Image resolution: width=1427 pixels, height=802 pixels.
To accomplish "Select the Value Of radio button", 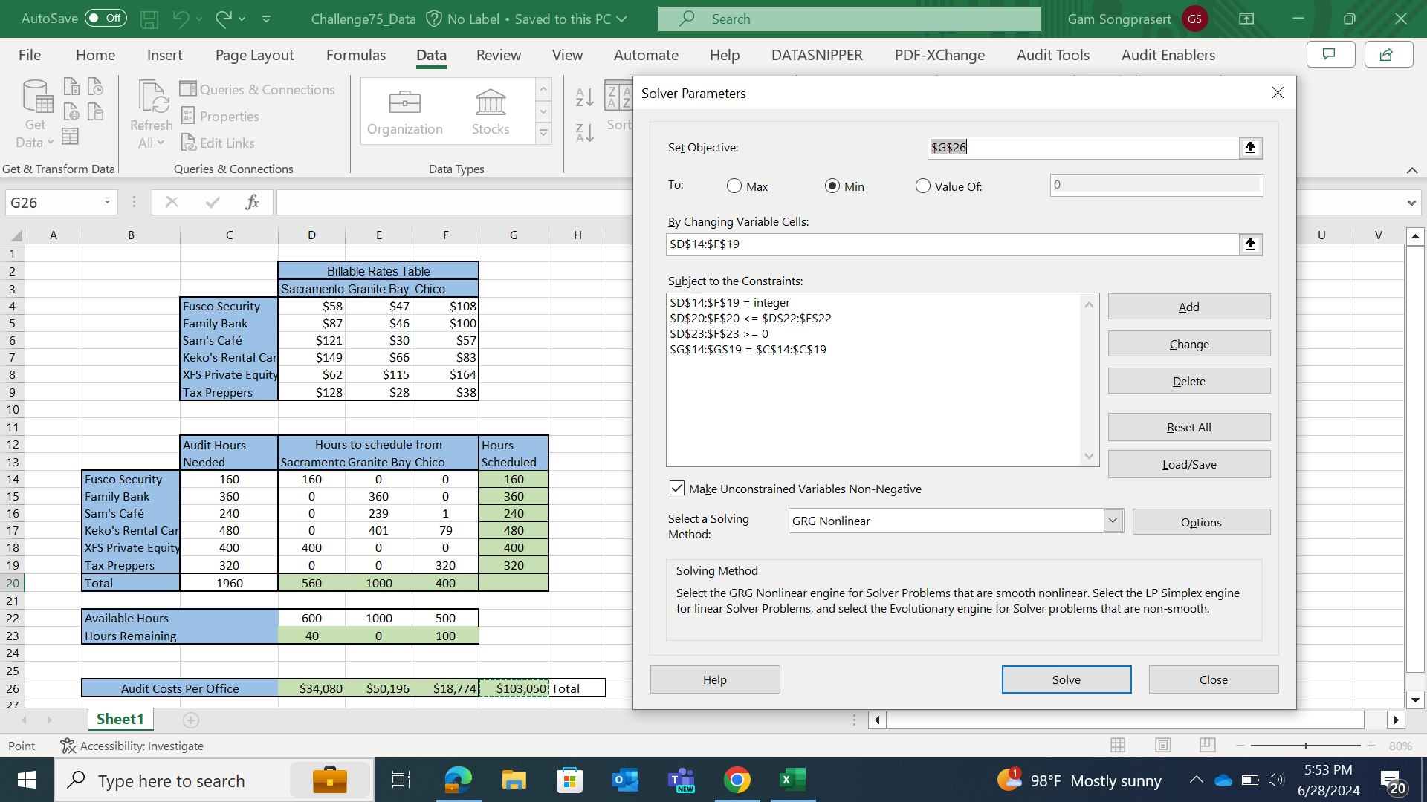I will (923, 186).
